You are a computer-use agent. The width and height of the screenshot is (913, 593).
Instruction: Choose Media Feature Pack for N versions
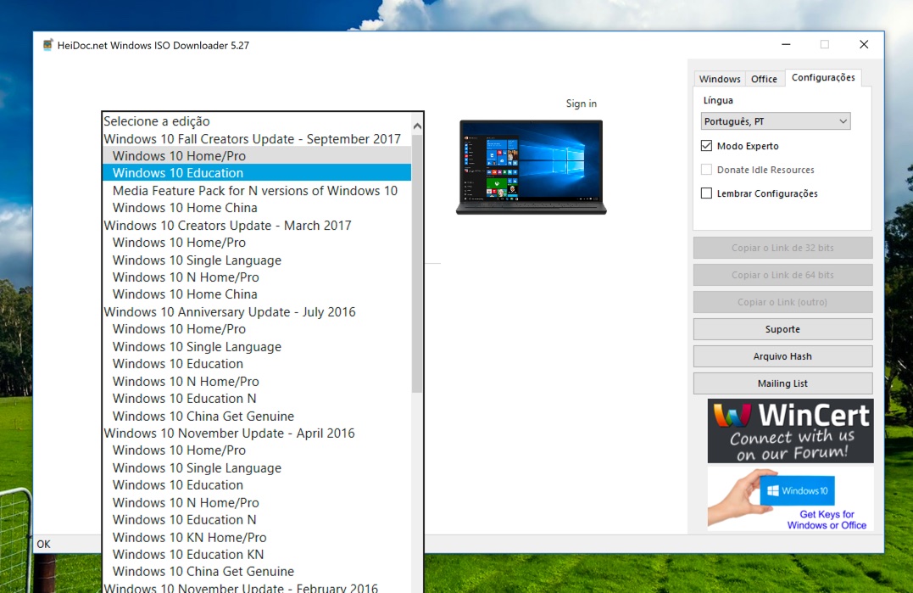tap(254, 191)
